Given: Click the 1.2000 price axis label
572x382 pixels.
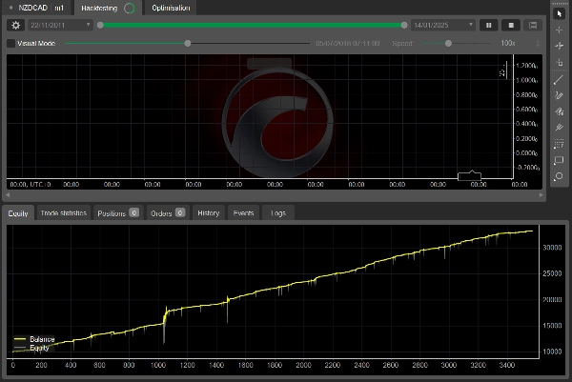Looking at the screenshot, I should click(526, 66).
